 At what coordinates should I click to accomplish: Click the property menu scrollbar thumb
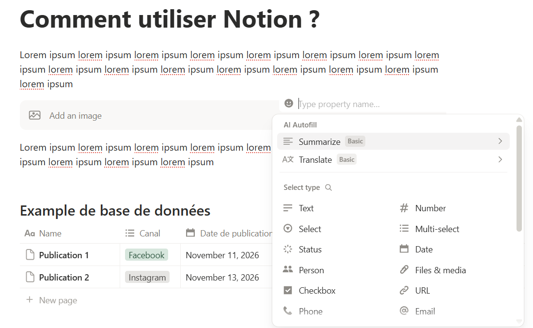519,178
